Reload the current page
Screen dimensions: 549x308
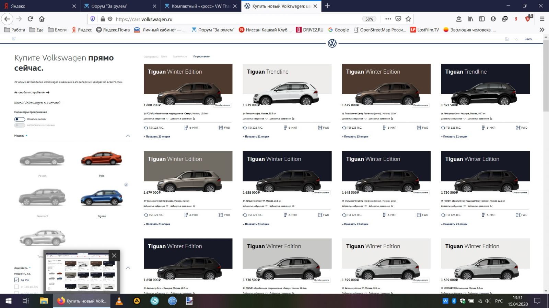(31, 19)
